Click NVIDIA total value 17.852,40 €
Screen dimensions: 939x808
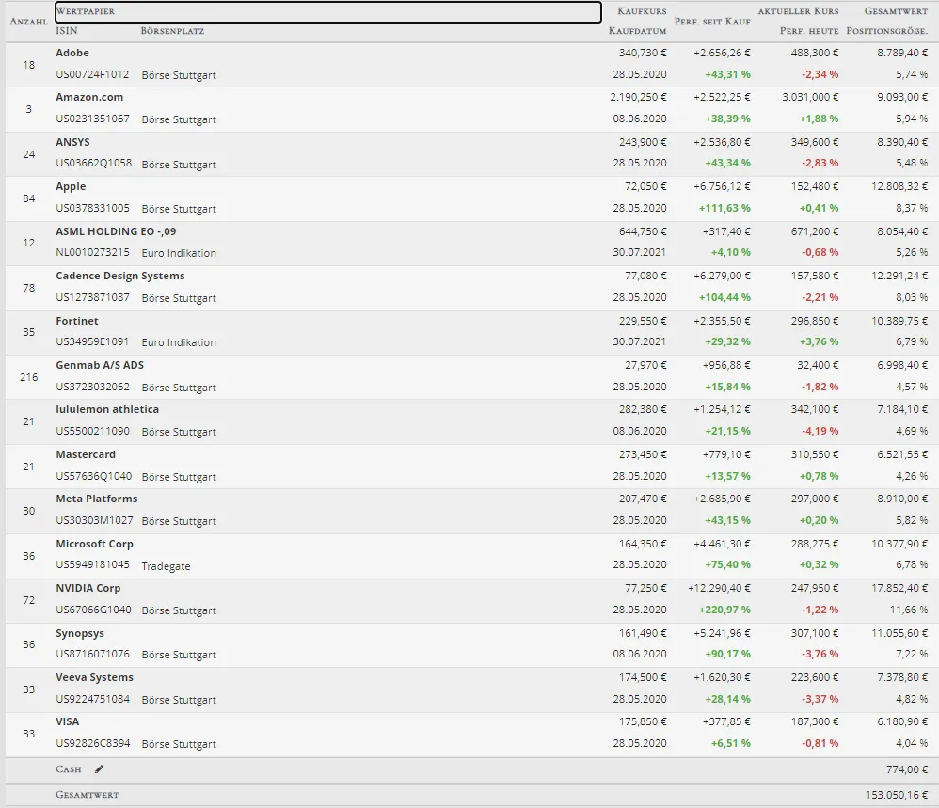[899, 588]
